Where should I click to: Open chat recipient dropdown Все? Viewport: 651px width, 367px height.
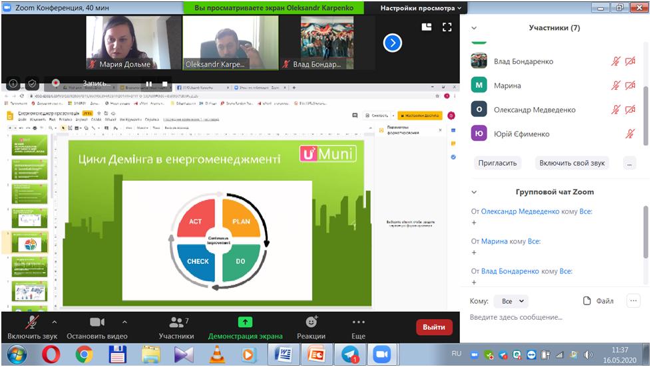(x=513, y=301)
